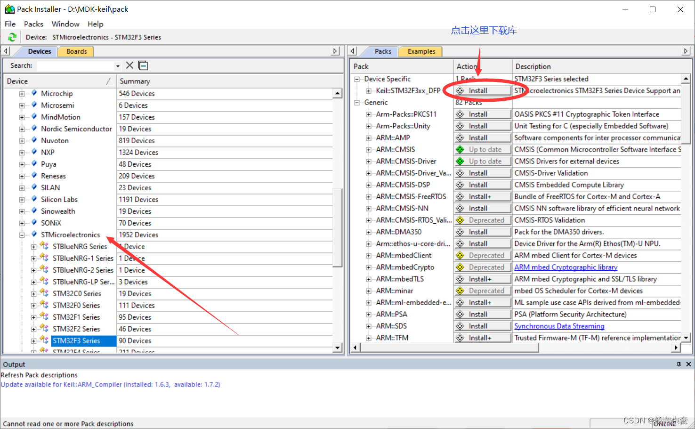Click the pin icon of Output panel

pos(679,364)
